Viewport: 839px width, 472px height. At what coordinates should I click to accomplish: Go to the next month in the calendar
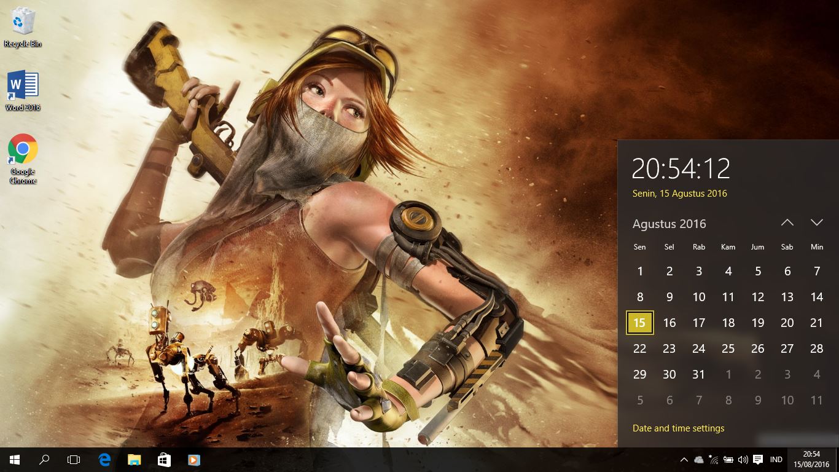[816, 223]
